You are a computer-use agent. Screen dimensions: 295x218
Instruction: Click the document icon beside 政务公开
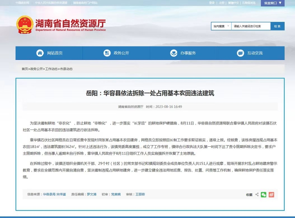107,53
